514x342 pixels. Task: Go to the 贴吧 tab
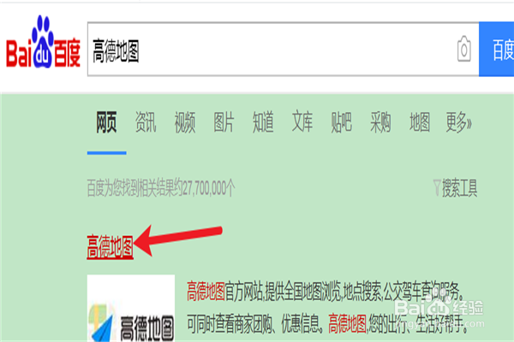[x=341, y=122]
